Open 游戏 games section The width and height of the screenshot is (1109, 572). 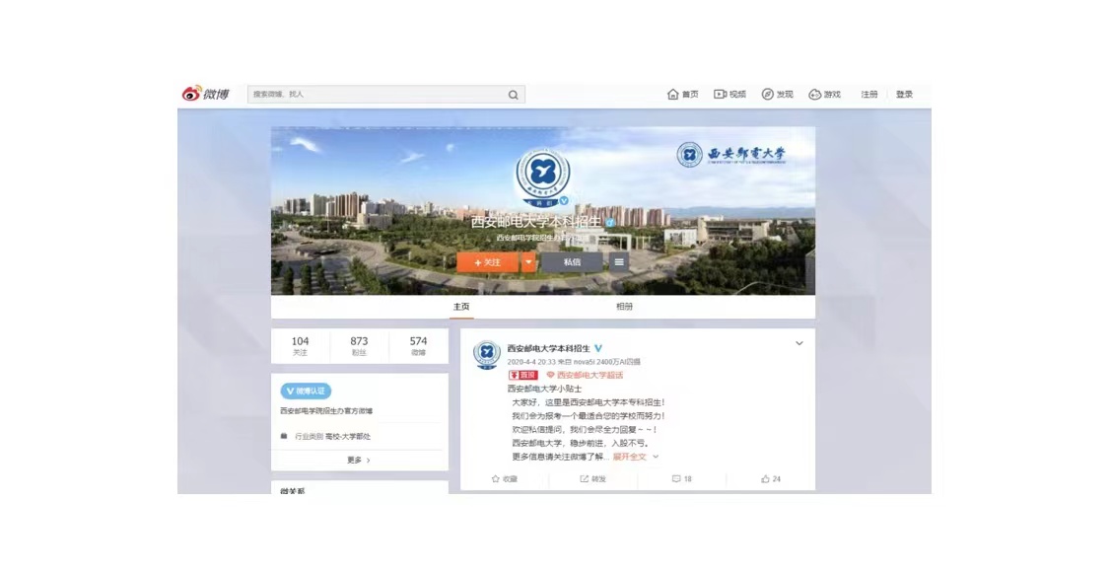click(825, 94)
